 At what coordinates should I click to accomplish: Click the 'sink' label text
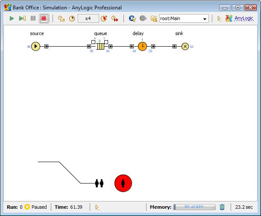179,33
